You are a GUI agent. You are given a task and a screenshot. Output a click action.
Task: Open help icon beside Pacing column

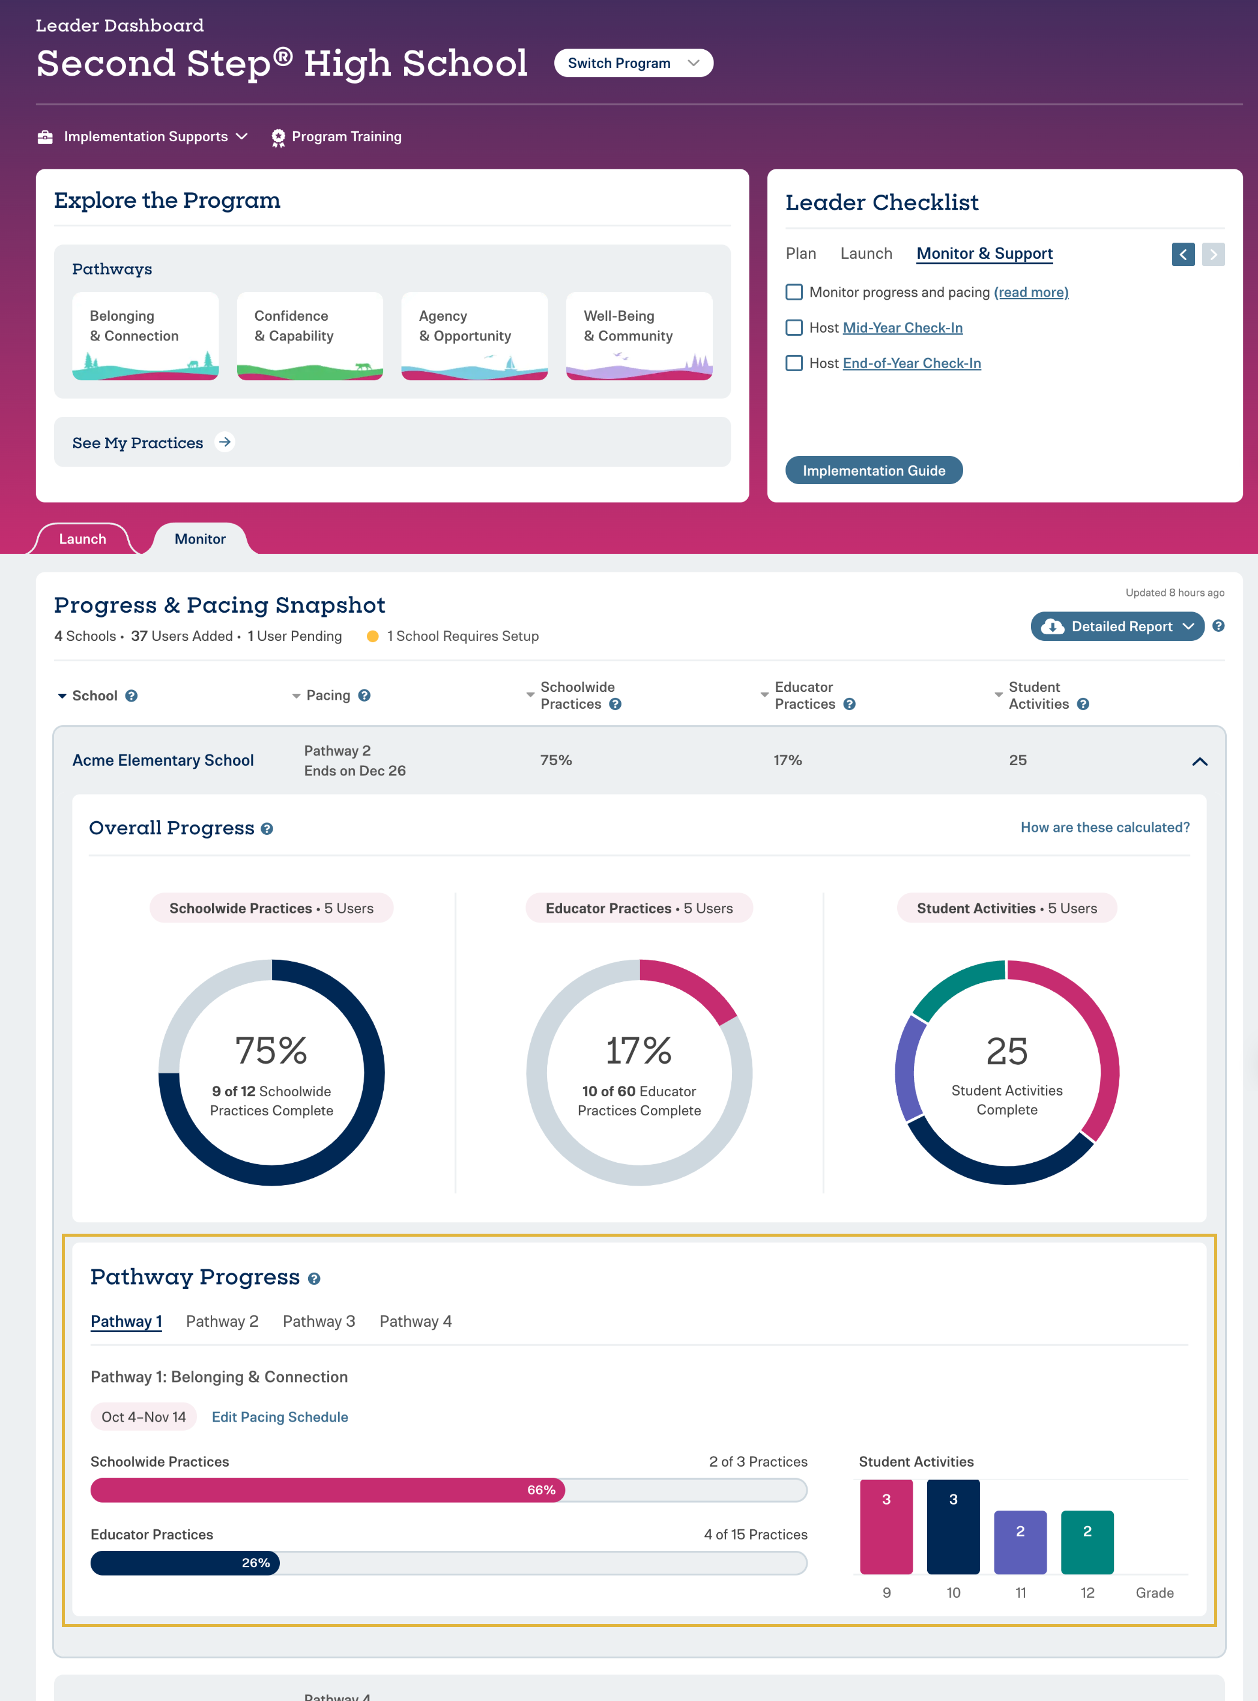(x=364, y=695)
